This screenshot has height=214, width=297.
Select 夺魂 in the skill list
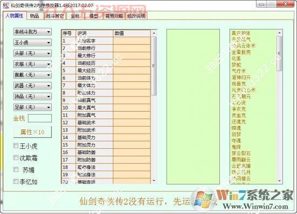point(236,141)
